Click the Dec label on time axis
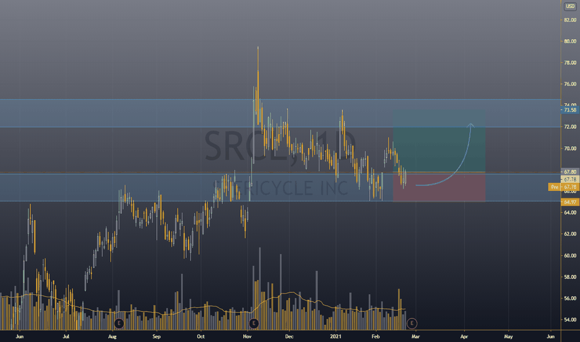The image size is (580, 342). (x=289, y=336)
